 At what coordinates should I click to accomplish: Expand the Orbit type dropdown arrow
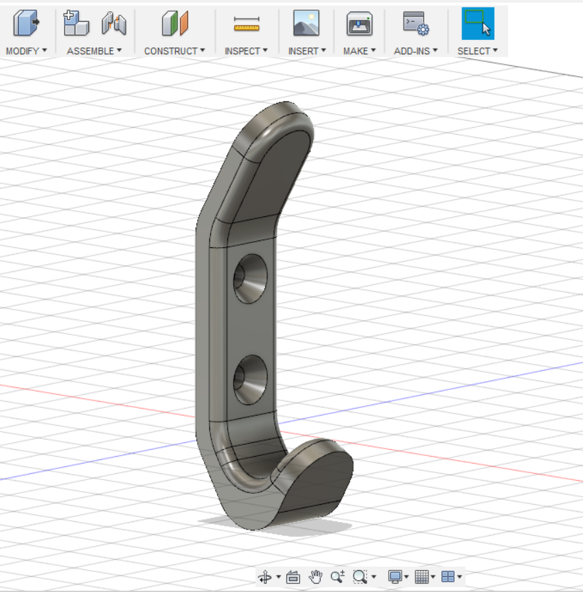tap(278, 577)
